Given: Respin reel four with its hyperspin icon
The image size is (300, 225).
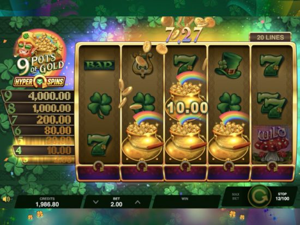Looking at the screenshot, I should (x=229, y=166).
